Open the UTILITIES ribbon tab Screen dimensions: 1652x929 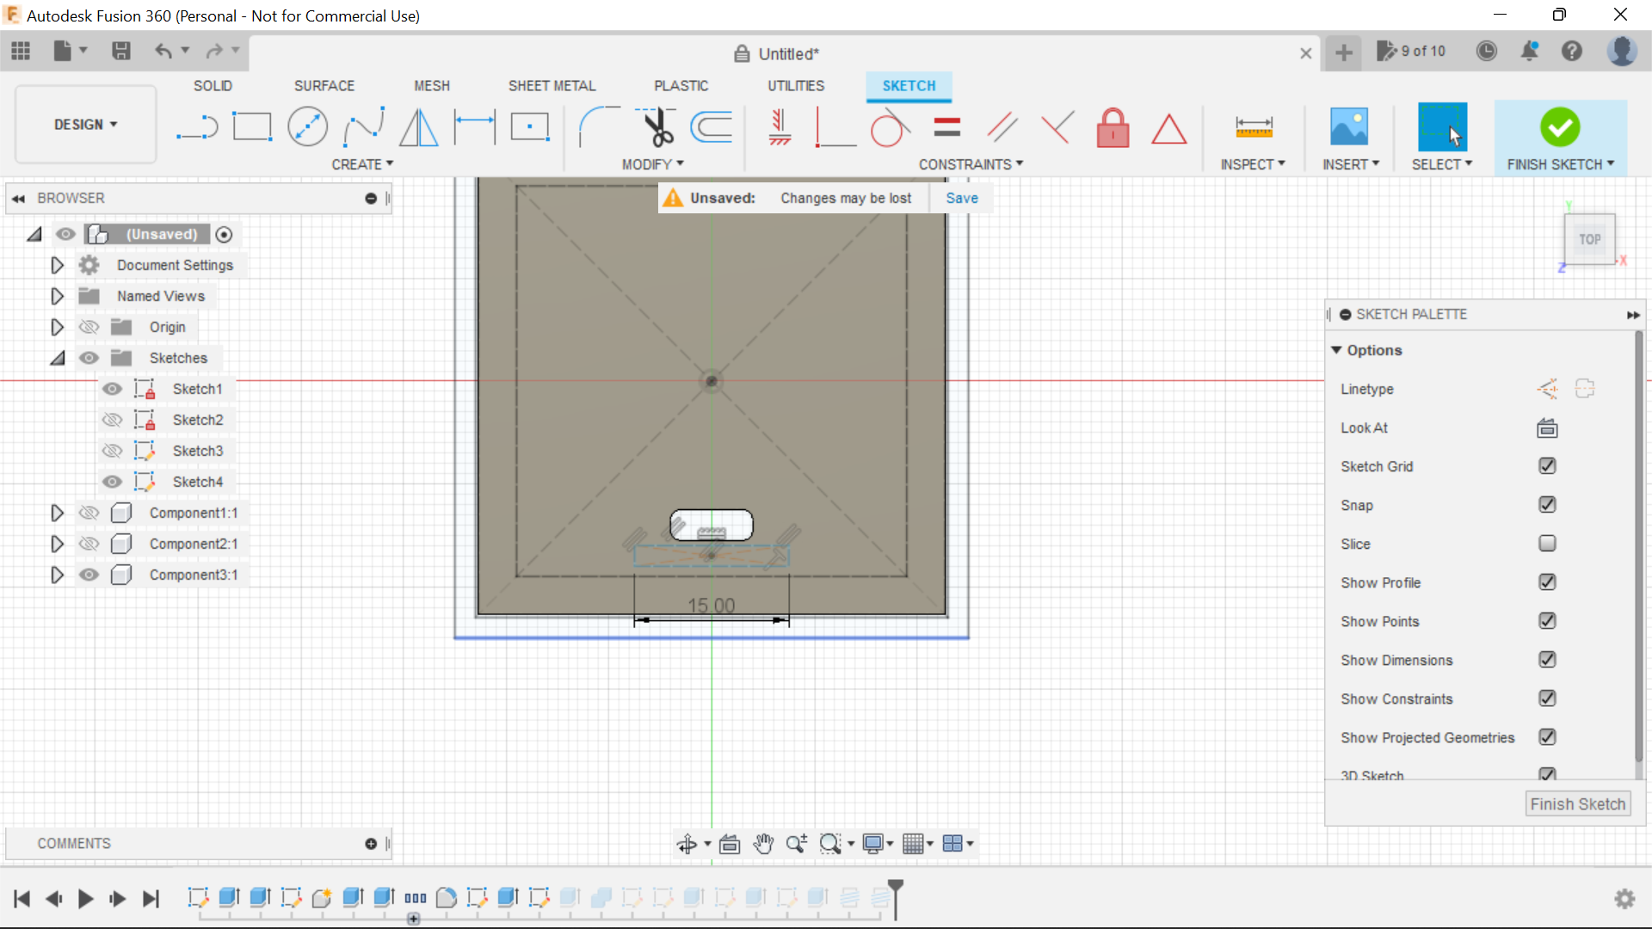pyautogui.click(x=796, y=85)
